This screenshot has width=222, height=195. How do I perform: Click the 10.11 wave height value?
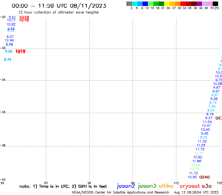click(11, 20)
